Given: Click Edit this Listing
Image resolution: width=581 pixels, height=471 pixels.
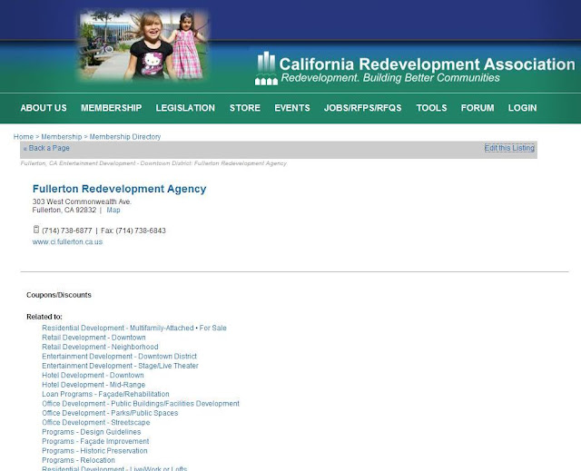Looking at the screenshot, I should pos(509,148).
